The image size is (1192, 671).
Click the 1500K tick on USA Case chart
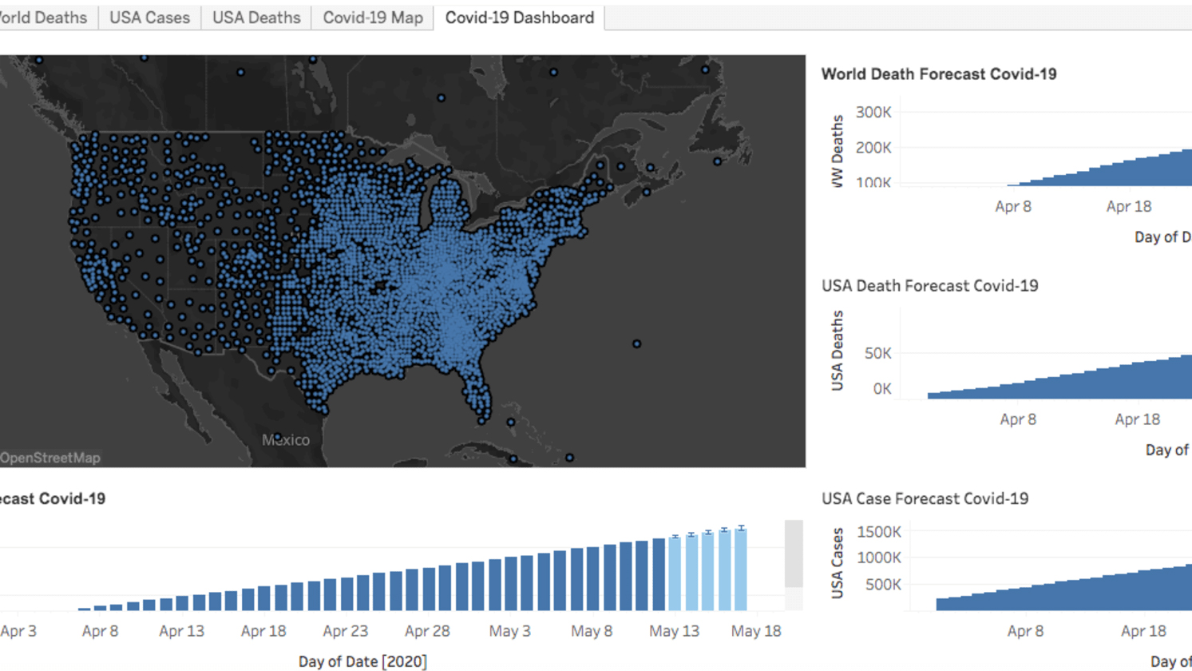[x=878, y=532]
